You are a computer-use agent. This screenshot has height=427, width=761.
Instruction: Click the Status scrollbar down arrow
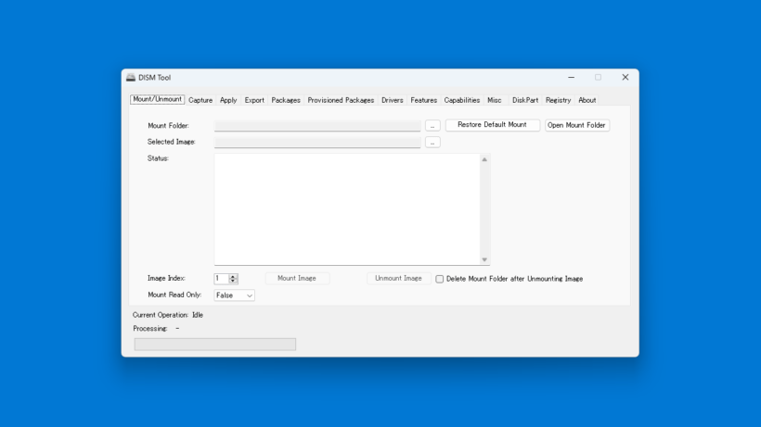tap(484, 260)
